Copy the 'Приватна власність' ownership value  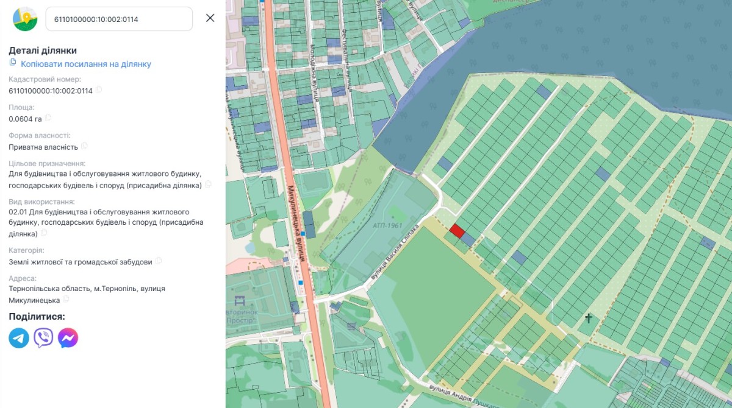(x=85, y=146)
